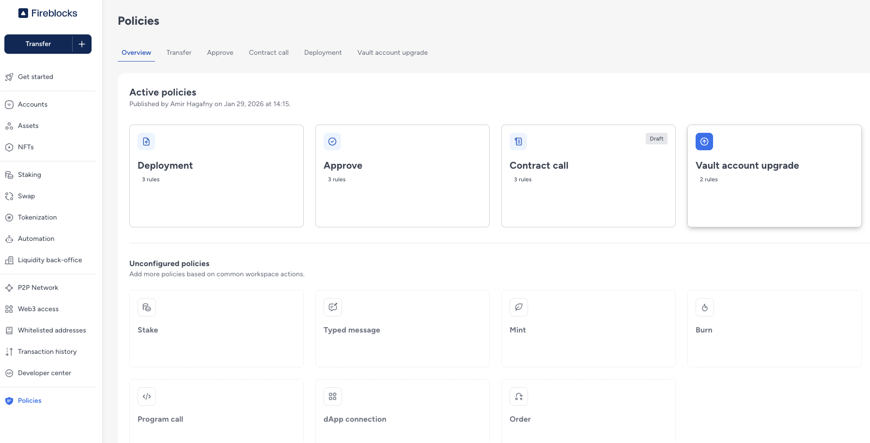Click the Developer center icon

[9, 373]
